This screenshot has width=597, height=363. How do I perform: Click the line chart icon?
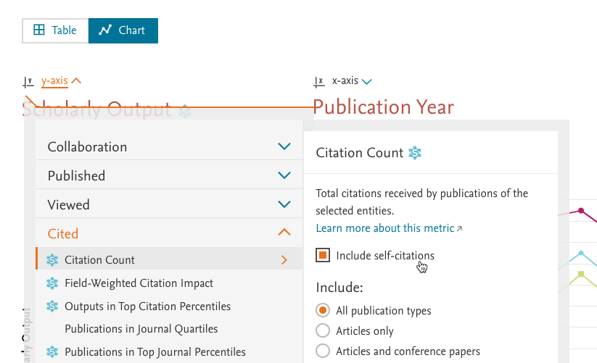click(105, 30)
